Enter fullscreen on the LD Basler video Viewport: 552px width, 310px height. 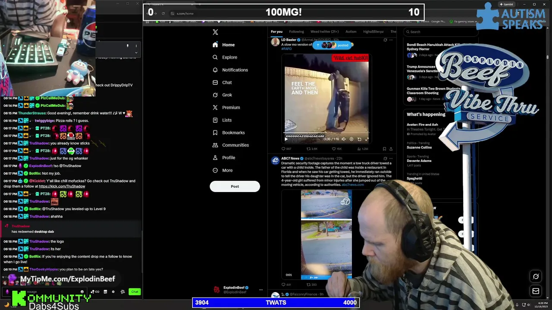click(367, 139)
